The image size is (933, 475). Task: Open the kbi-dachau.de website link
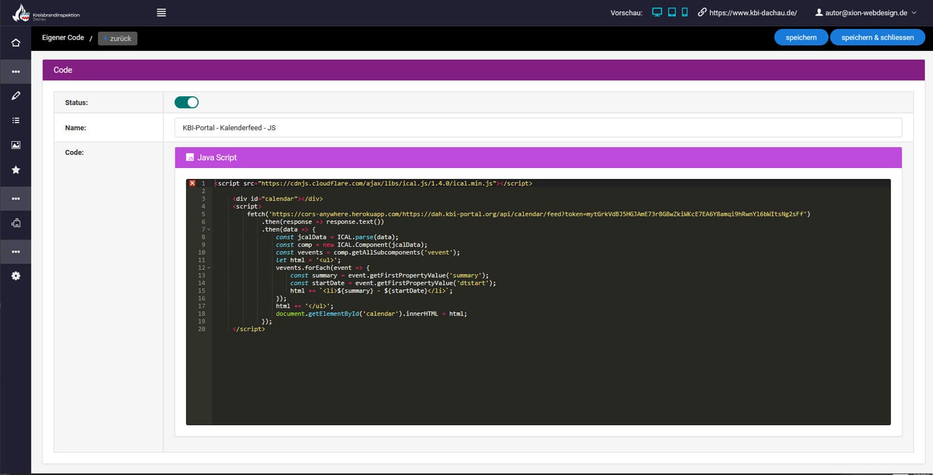coord(752,13)
